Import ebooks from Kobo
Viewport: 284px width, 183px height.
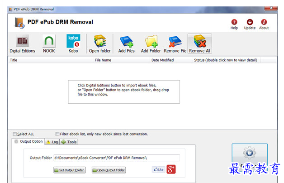pos(73,43)
